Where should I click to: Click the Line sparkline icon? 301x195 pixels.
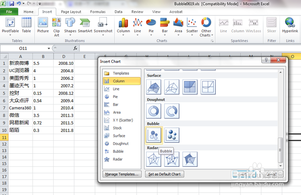(223, 25)
